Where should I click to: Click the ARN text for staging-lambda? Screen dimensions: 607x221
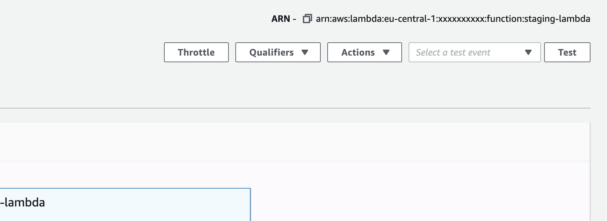click(453, 19)
